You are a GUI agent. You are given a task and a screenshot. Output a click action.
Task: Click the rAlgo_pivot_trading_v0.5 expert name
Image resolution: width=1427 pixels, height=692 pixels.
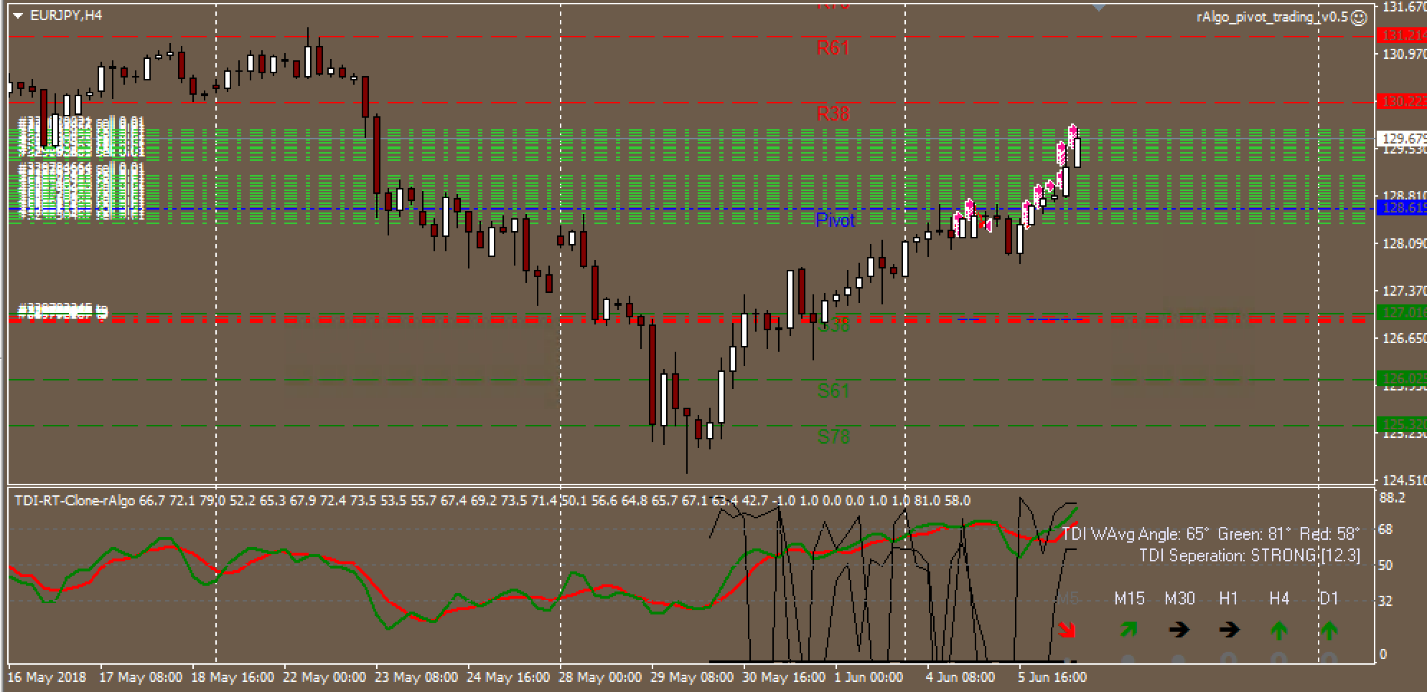click(1272, 17)
